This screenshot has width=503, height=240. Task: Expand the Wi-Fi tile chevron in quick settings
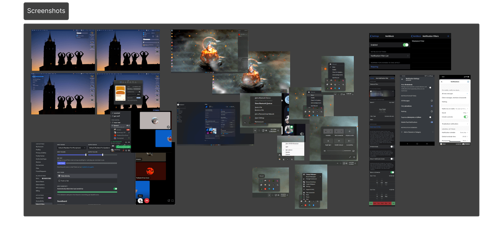coord(331,131)
